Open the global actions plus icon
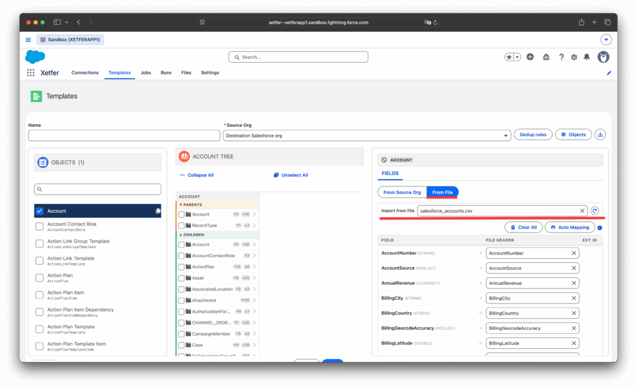This screenshot has height=388, width=637. tap(530, 57)
